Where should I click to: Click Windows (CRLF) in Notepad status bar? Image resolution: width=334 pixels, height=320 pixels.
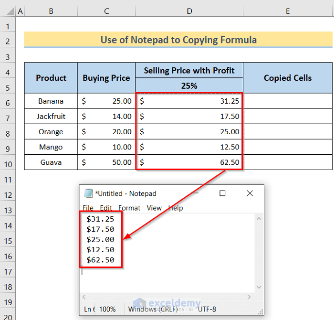coord(153,309)
